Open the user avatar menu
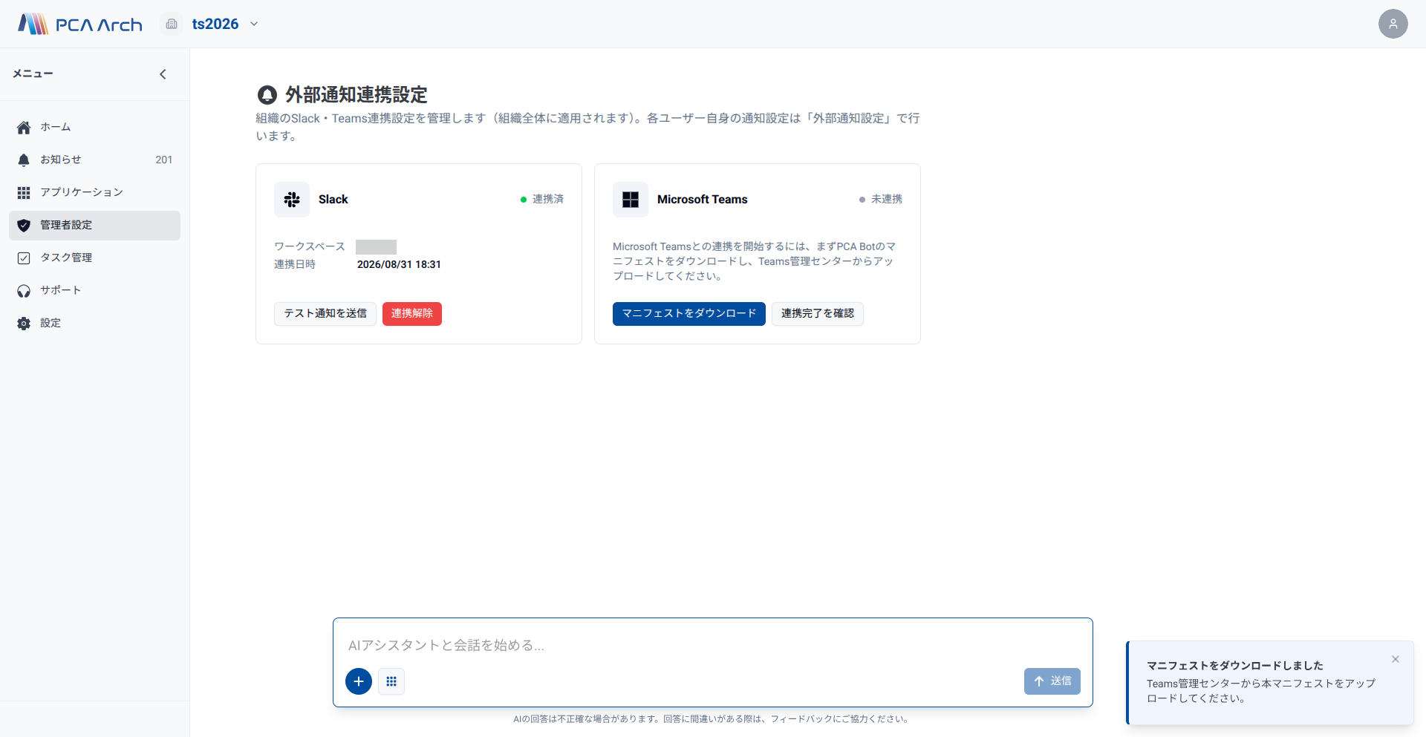 pyautogui.click(x=1393, y=24)
